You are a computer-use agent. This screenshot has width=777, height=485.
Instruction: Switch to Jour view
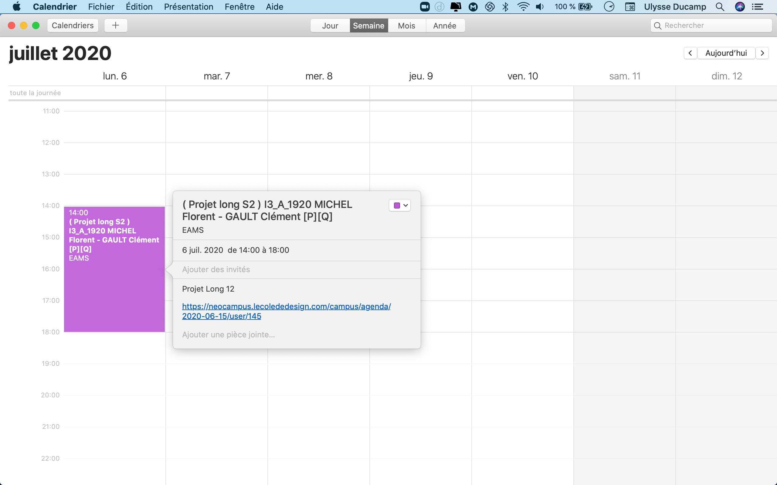click(x=330, y=26)
